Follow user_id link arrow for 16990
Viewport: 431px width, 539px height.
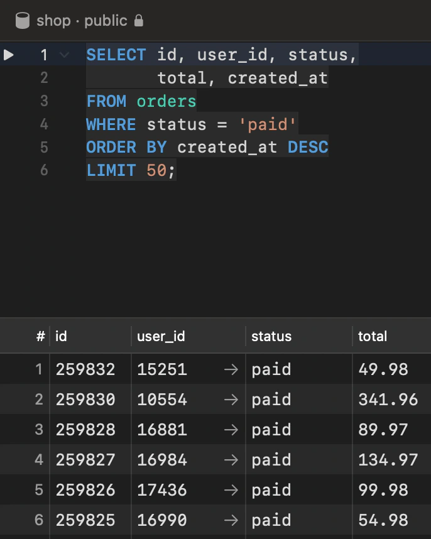pos(231,520)
